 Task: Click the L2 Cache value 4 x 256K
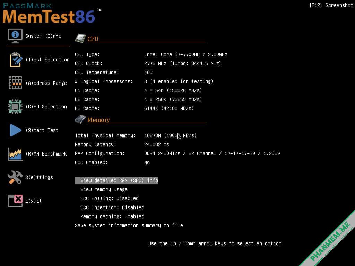pos(173,99)
